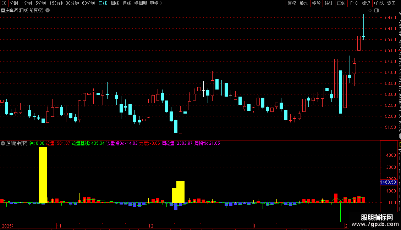The image size is (401, 230).
Task: Click the 2025年 date label on timeline
Action: (9, 226)
